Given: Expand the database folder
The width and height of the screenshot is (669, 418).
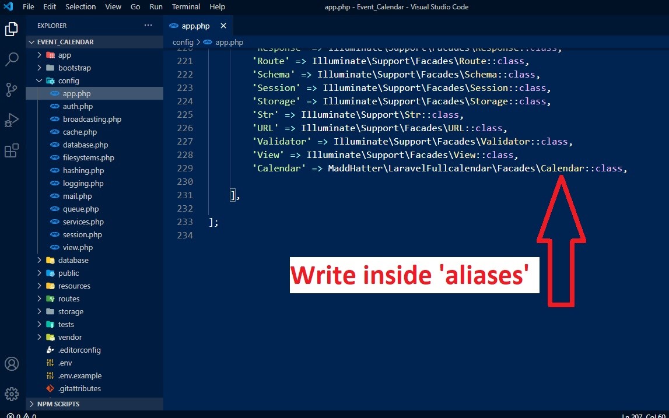Looking at the screenshot, I should pos(73,260).
